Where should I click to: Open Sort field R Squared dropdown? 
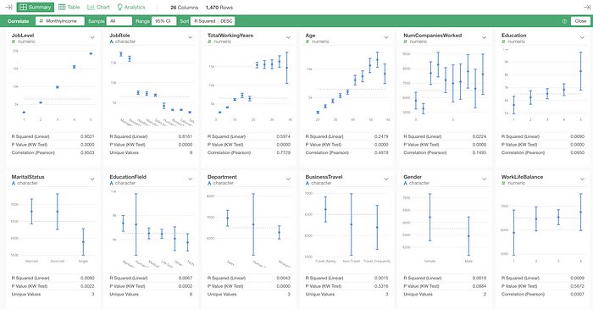point(205,21)
